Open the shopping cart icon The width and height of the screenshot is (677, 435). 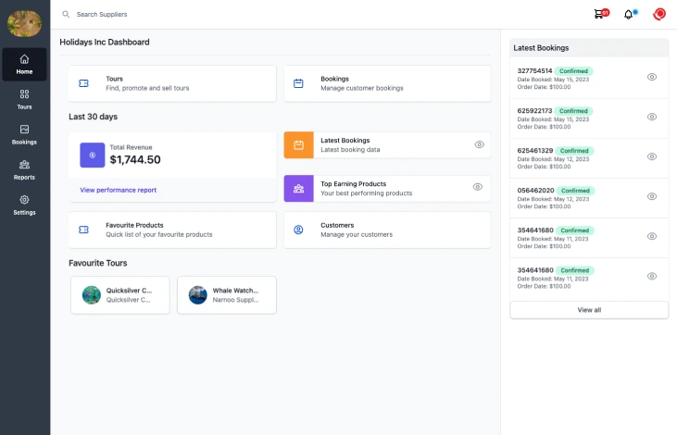coord(599,14)
